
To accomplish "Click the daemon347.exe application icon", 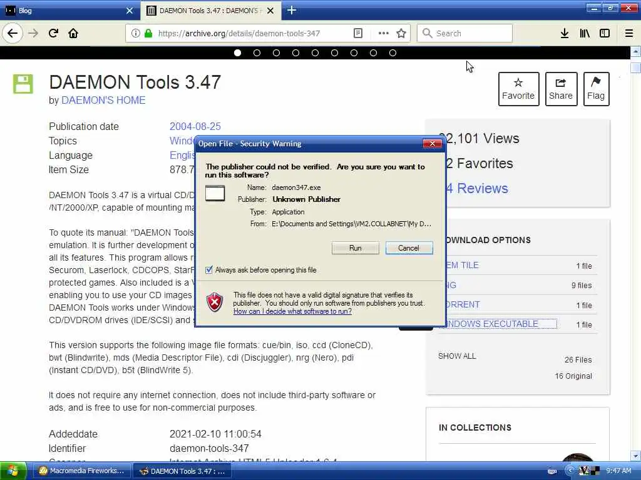I will pos(215,193).
